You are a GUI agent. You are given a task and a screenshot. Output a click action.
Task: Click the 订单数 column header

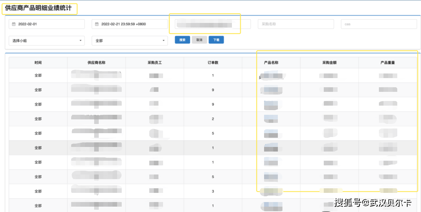213,62
